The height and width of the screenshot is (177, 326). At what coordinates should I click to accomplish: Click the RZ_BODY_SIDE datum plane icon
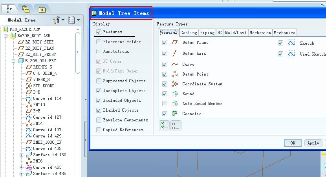point(21,42)
